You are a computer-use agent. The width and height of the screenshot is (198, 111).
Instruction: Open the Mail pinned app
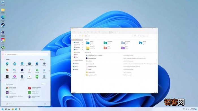tap(15, 64)
